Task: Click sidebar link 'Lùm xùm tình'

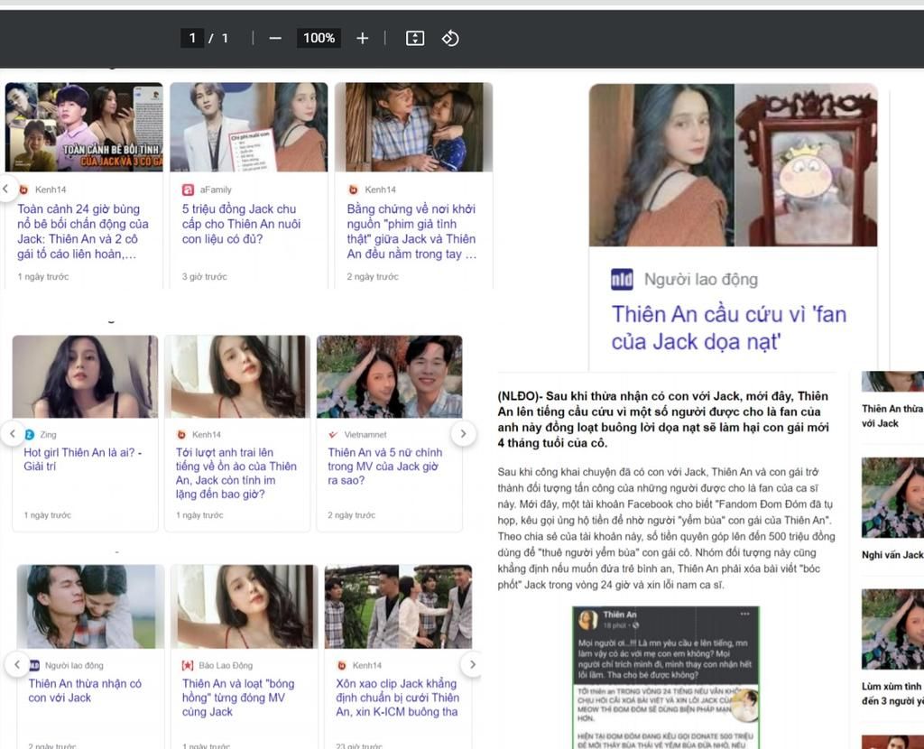Action: (892, 694)
